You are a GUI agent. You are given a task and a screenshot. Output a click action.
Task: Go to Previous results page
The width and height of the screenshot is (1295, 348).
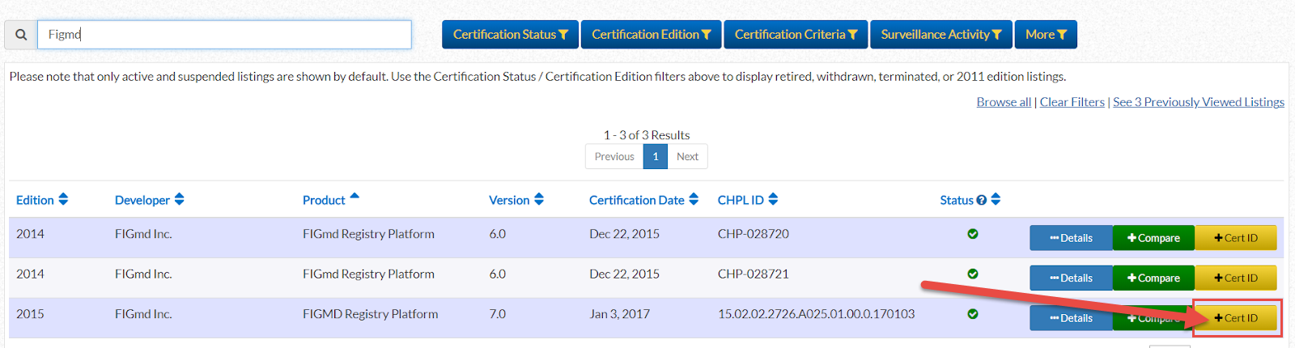point(614,156)
